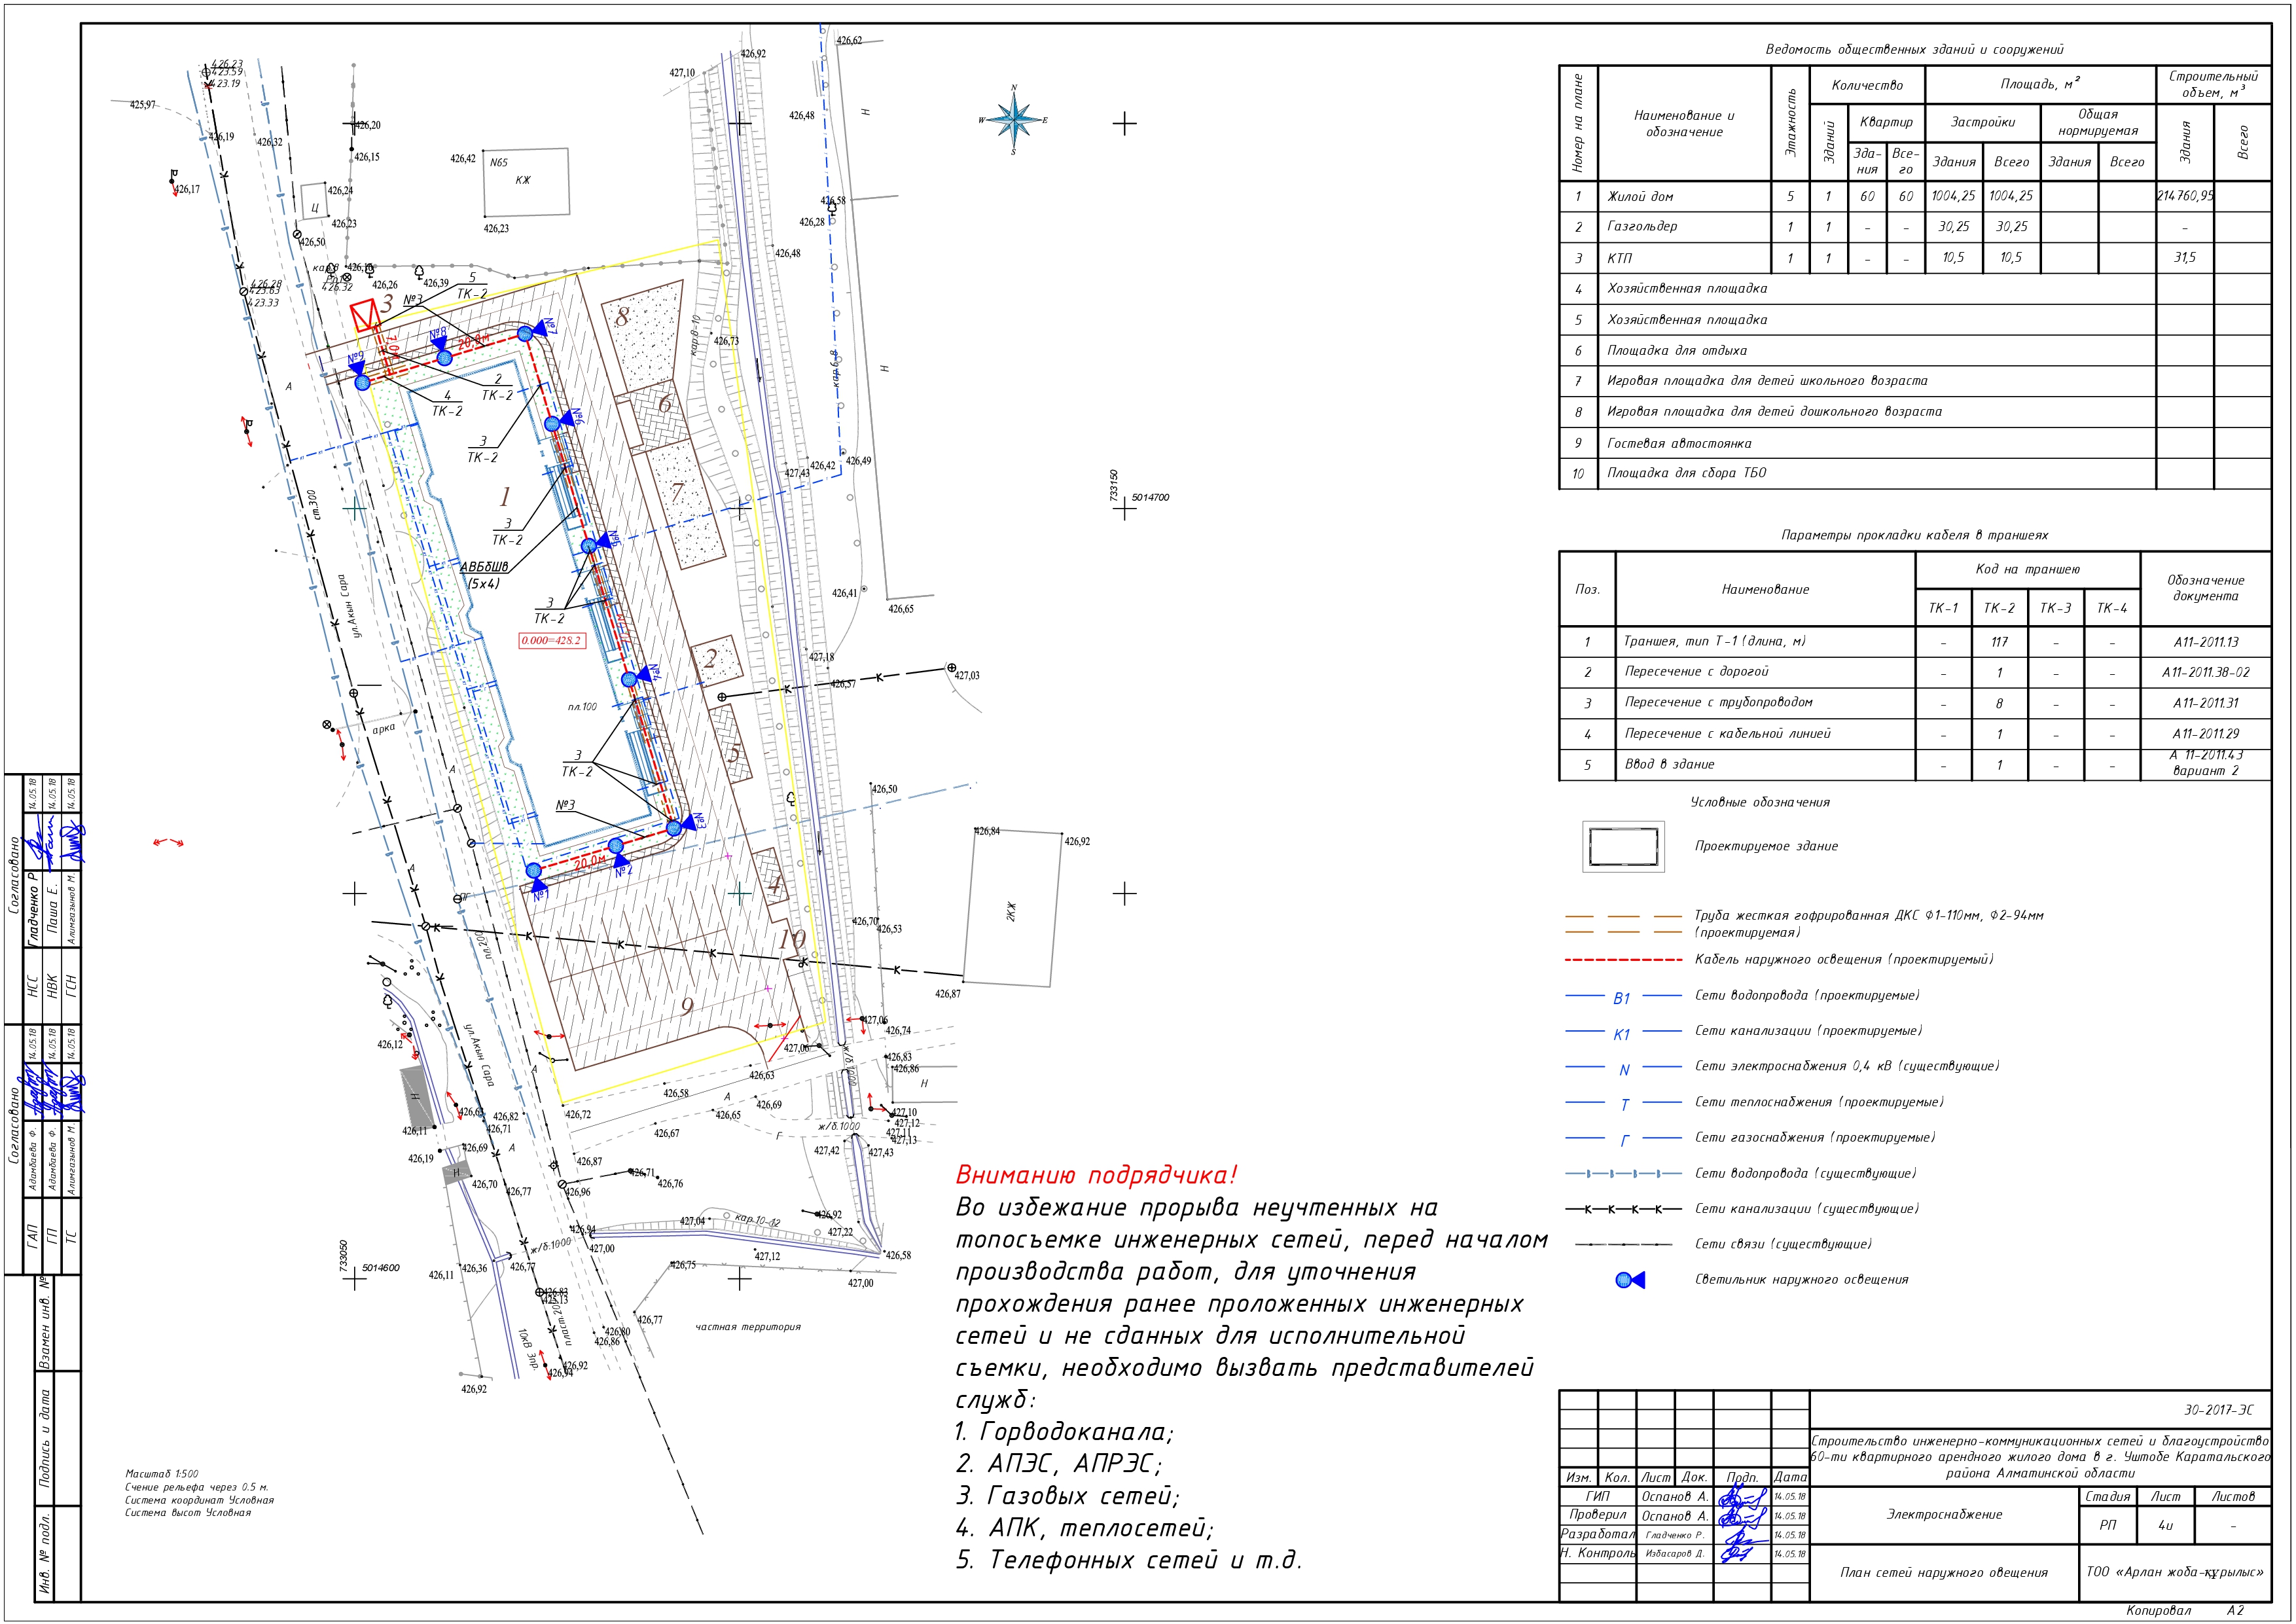Click the 'Условные обозначения' legend heading
This screenshot has height=1624, width=2296.
(1760, 802)
